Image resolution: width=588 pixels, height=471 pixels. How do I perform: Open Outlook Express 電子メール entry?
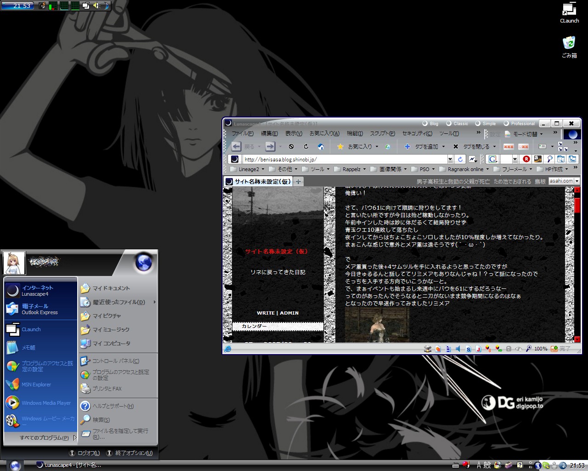40,309
